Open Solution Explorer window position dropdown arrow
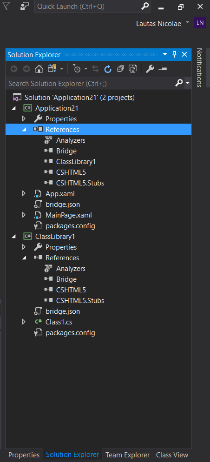This screenshot has height=462, width=210. click(165, 54)
